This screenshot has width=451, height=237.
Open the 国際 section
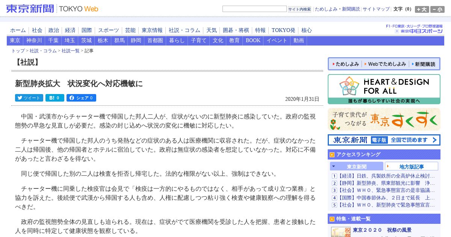click(87, 30)
